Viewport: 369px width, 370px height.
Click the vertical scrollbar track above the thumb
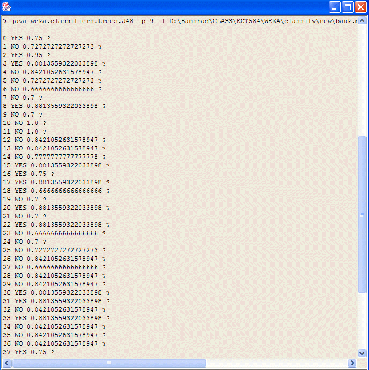pos(362,79)
